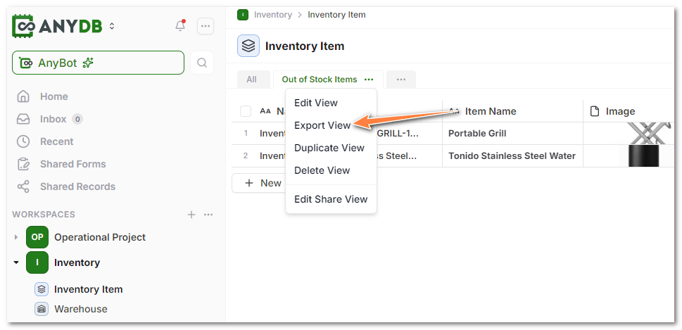
Task: Select the Out of Stock Items tab
Action: 320,80
